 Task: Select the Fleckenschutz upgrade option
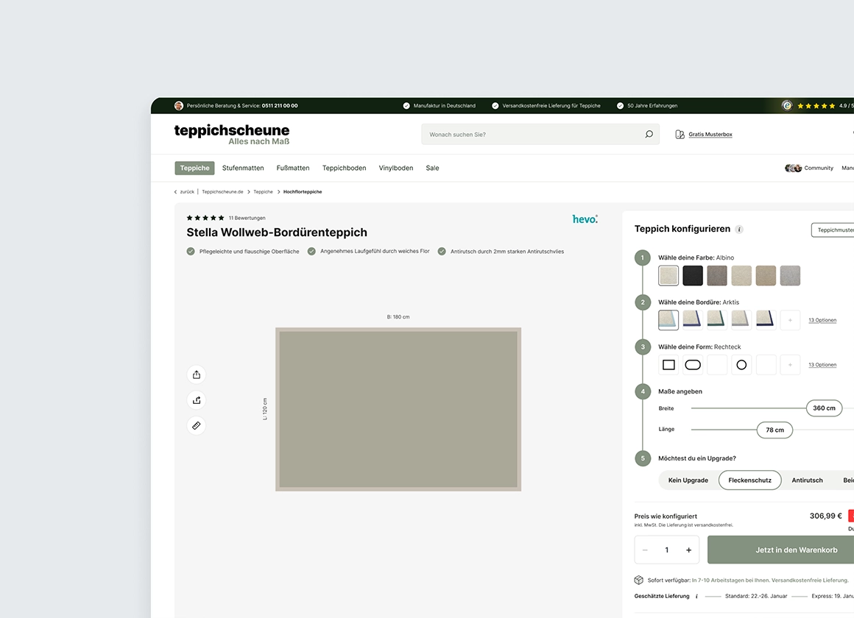pos(749,480)
